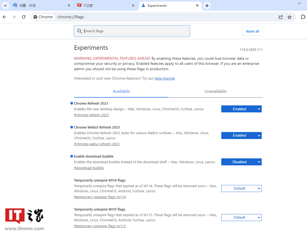Click the #chrome-refresh-2023 anchor link

(x=91, y=115)
